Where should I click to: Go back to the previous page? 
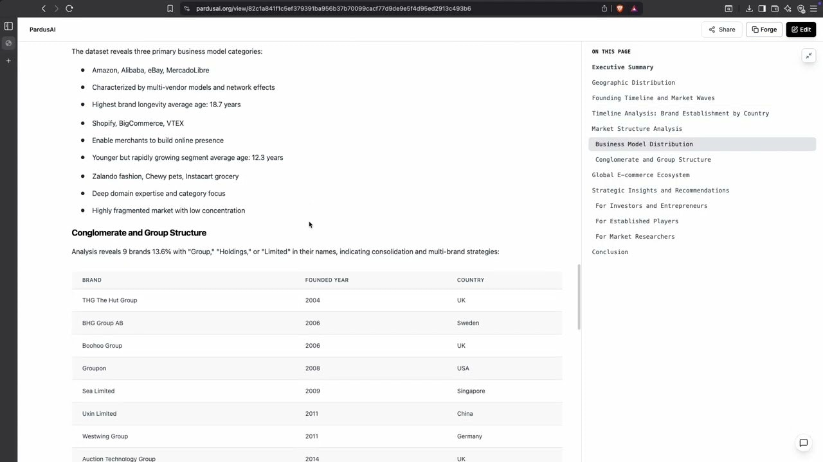point(44,8)
